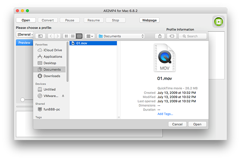Switch to list view
The height and width of the screenshot is (160, 241).
click(x=73, y=36)
